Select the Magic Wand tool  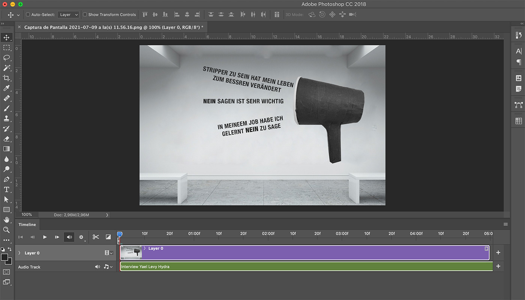6,68
